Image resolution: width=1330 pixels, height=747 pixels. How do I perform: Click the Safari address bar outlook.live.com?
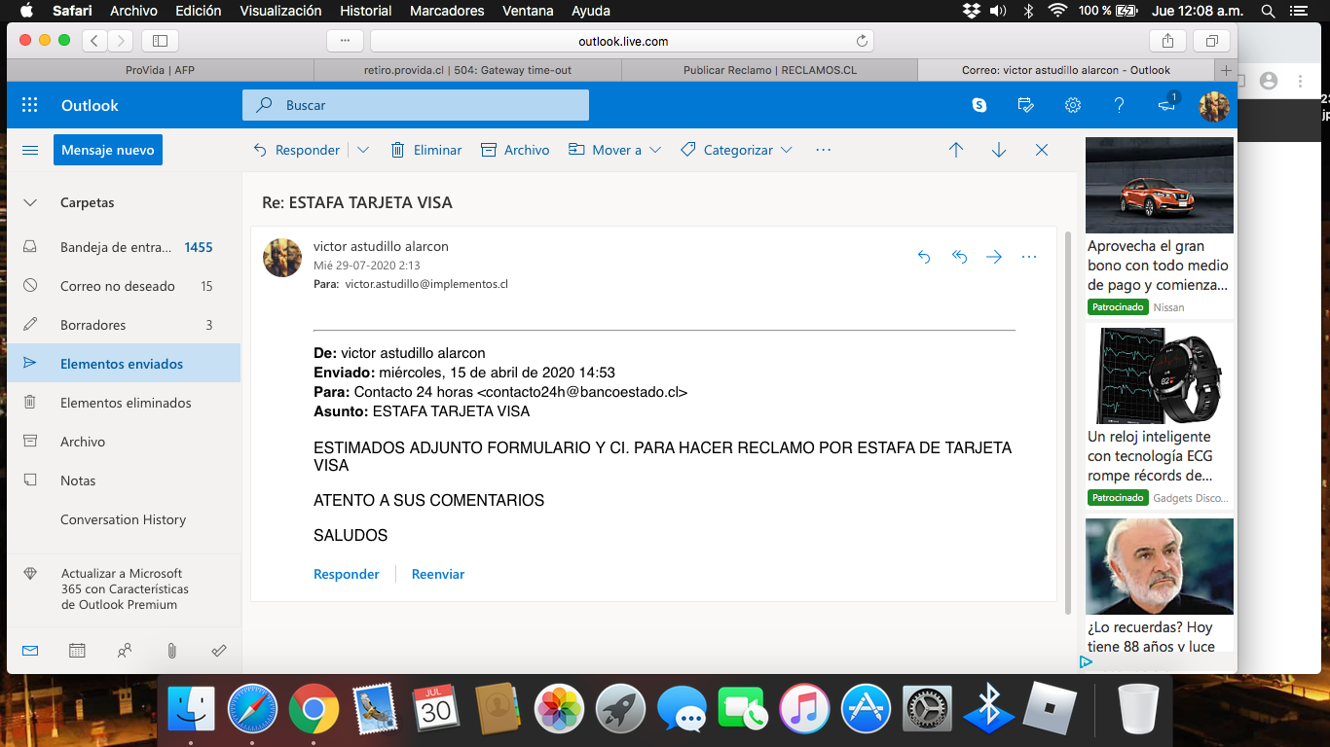[x=622, y=41]
